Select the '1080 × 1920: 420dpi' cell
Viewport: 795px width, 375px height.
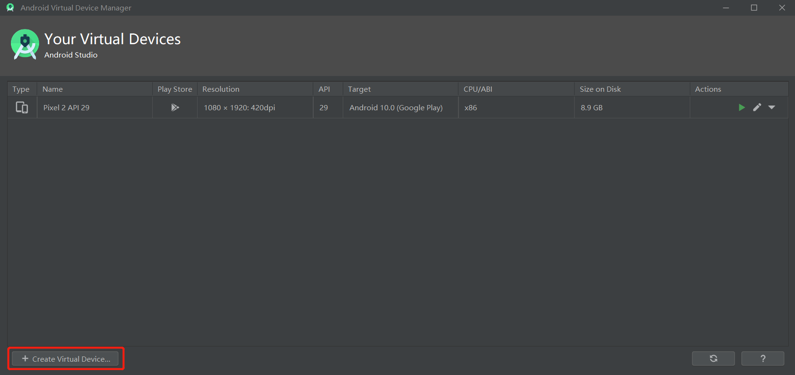[255, 107]
